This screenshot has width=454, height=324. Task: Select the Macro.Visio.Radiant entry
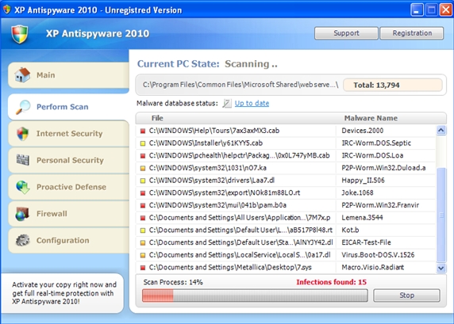click(372, 267)
